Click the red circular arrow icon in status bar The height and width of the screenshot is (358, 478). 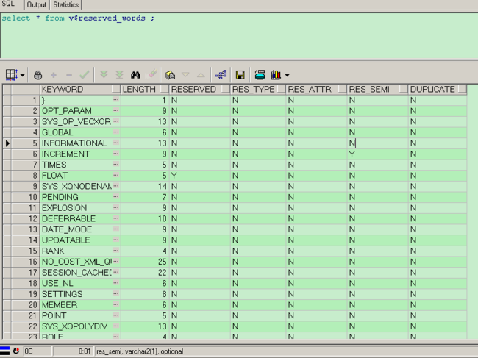point(16,351)
